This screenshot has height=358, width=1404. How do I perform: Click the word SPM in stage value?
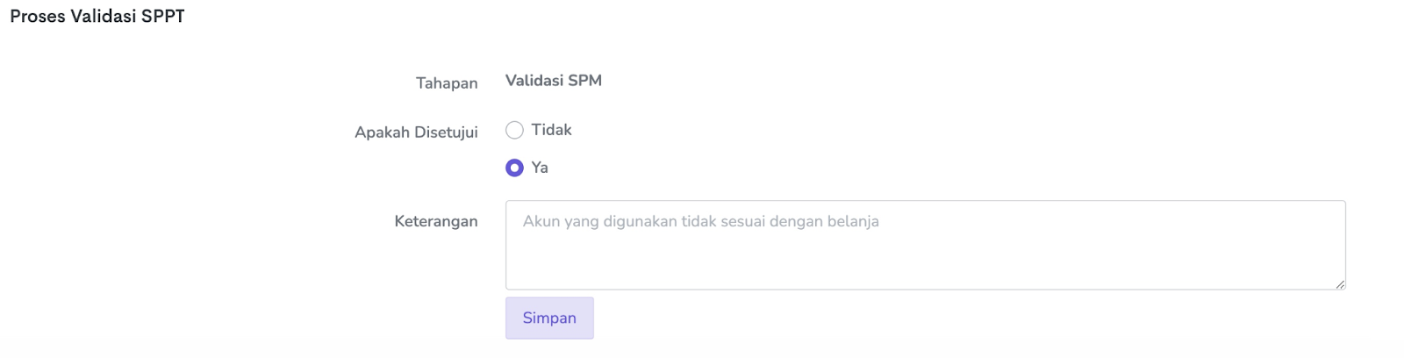pyautogui.click(x=584, y=81)
